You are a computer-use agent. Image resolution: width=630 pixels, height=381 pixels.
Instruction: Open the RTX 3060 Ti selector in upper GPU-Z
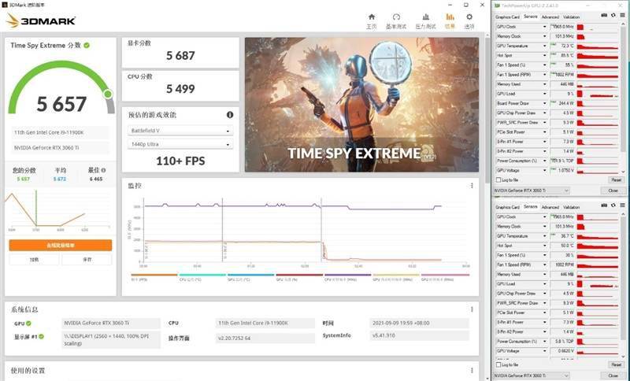pyautogui.click(x=532, y=190)
